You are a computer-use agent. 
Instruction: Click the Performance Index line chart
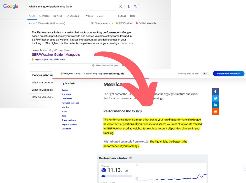point(171,172)
